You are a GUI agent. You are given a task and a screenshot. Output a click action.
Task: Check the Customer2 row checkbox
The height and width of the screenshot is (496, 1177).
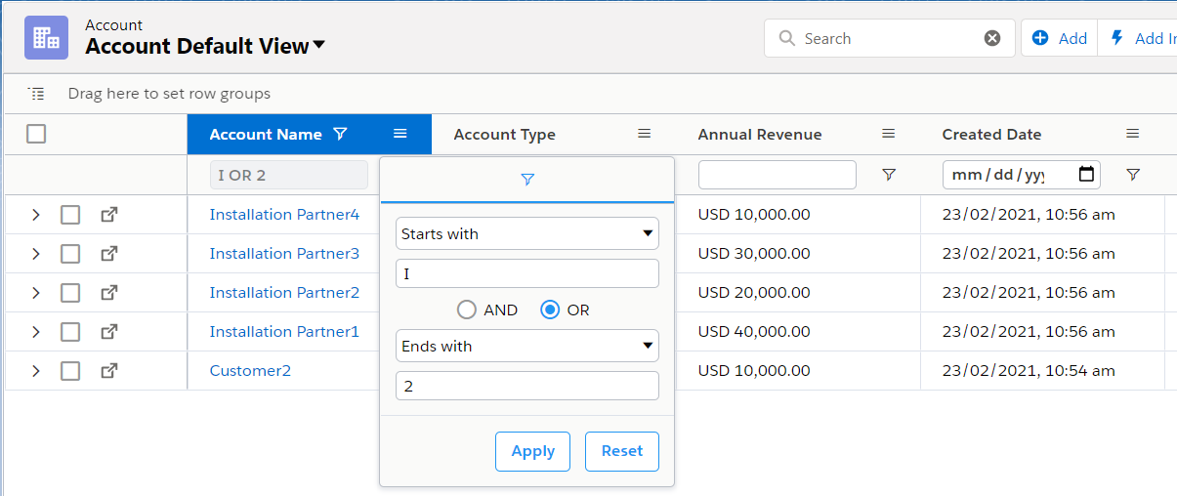[x=70, y=370]
